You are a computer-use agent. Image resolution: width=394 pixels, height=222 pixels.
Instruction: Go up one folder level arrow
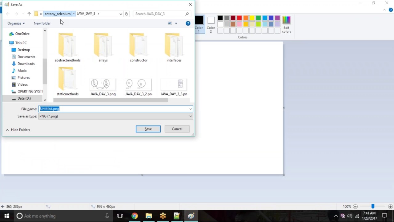coord(29,14)
